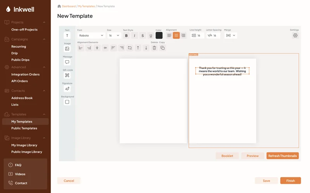This screenshot has height=193, width=310.
Task: Open the black text color swatch
Action: click(x=159, y=36)
